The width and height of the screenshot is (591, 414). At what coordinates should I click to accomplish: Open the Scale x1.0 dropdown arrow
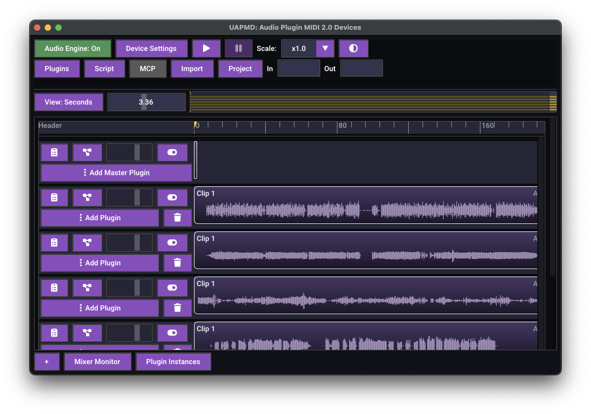point(325,48)
